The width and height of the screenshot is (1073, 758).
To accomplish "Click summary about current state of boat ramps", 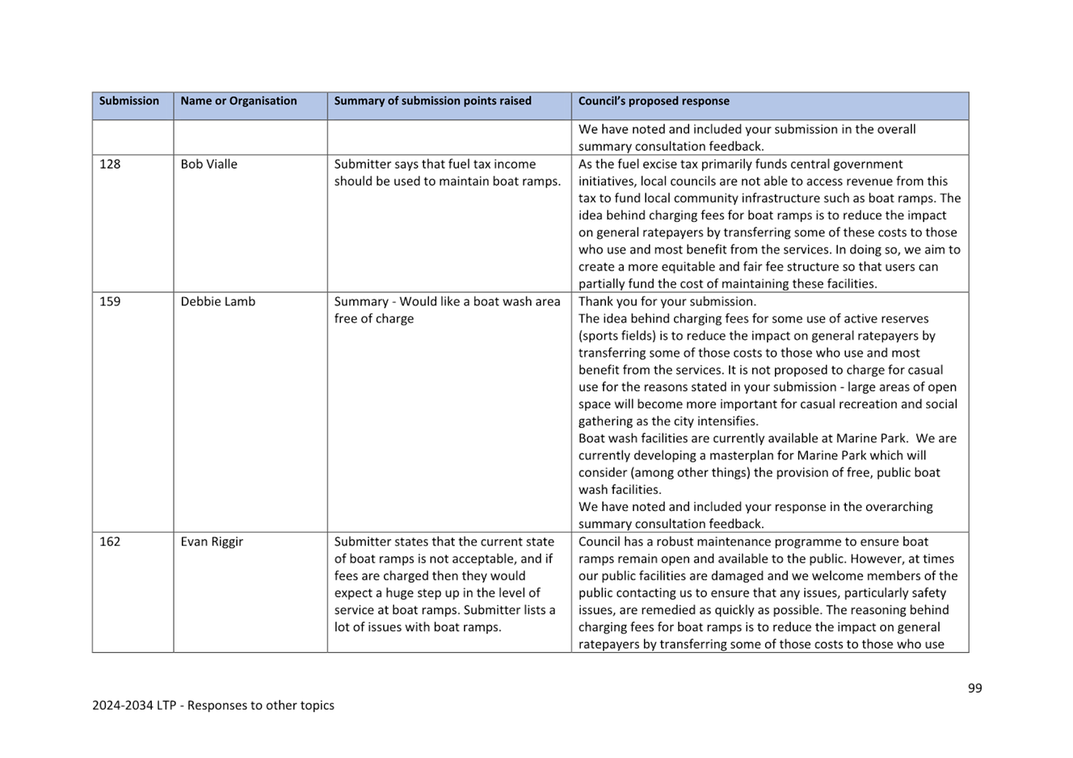I will [x=445, y=584].
